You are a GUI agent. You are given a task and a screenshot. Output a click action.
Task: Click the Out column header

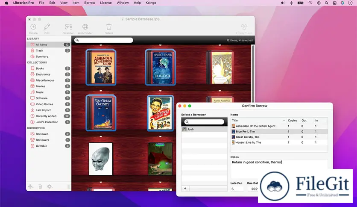pyautogui.click(x=304, y=120)
